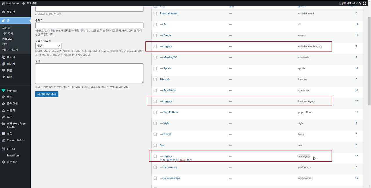The width and height of the screenshot is (371, 188).
Task: Click the 새 카테고리 추가 button
Action: click(x=47, y=94)
